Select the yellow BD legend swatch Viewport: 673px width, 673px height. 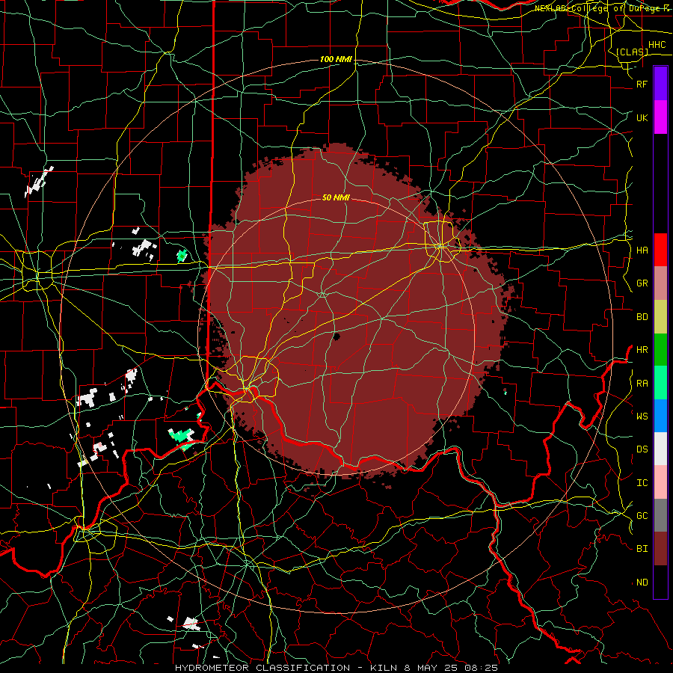coord(660,317)
